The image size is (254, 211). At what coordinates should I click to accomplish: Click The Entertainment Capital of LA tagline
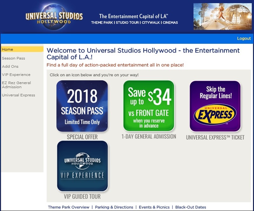pos(134,16)
